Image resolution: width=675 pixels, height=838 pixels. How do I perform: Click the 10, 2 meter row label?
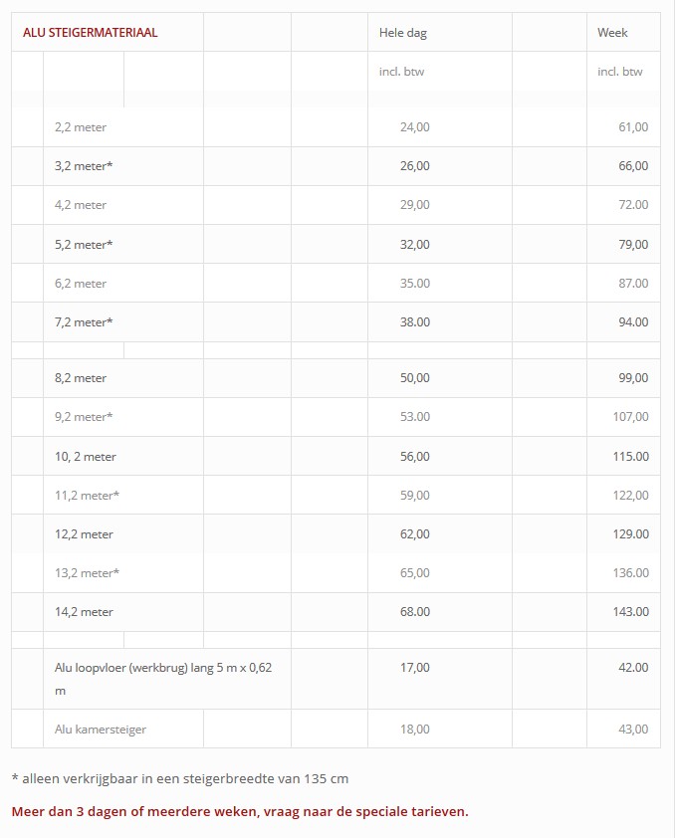point(85,457)
